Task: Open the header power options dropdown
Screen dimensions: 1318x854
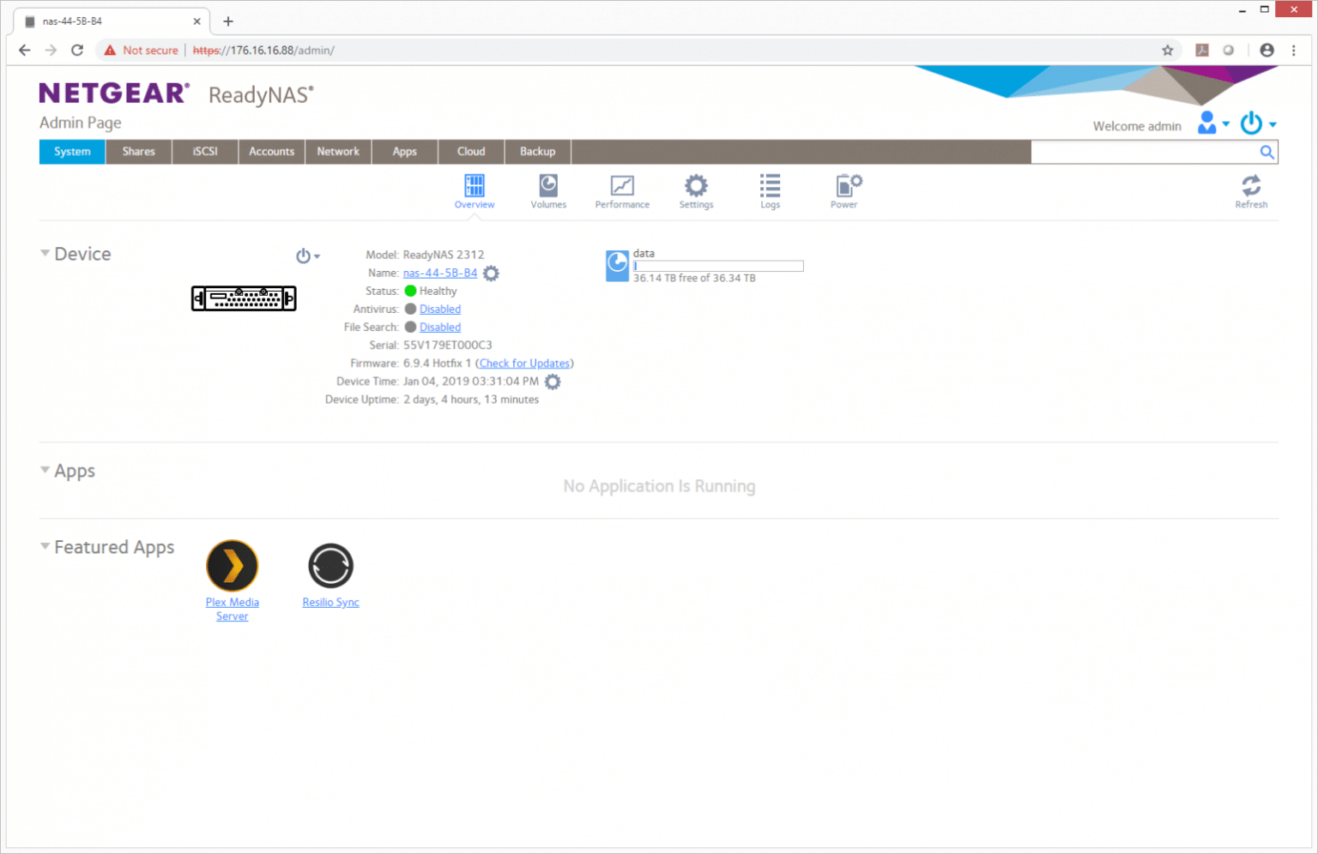Action: point(1258,123)
